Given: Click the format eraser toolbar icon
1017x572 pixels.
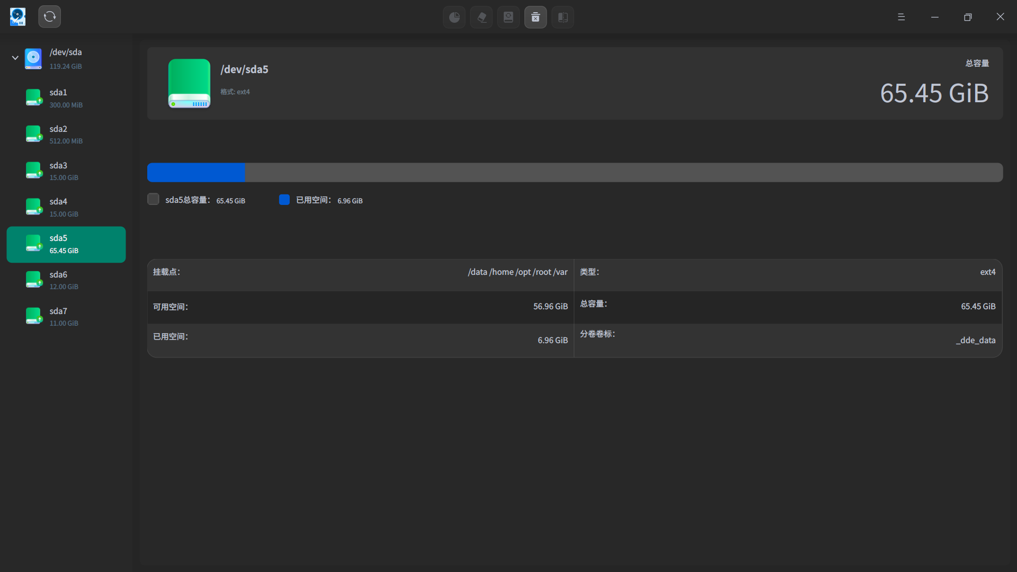Looking at the screenshot, I should [x=481, y=17].
